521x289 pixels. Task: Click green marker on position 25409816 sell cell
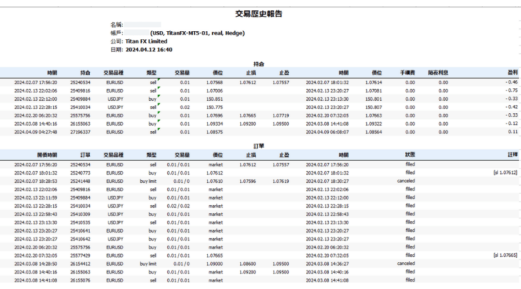pyautogui.click(x=158, y=88)
